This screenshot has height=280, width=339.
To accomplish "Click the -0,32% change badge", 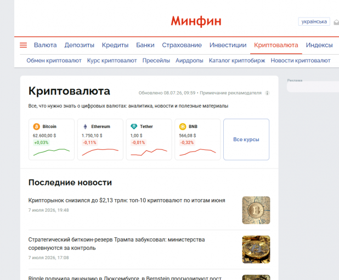I will [x=187, y=143].
